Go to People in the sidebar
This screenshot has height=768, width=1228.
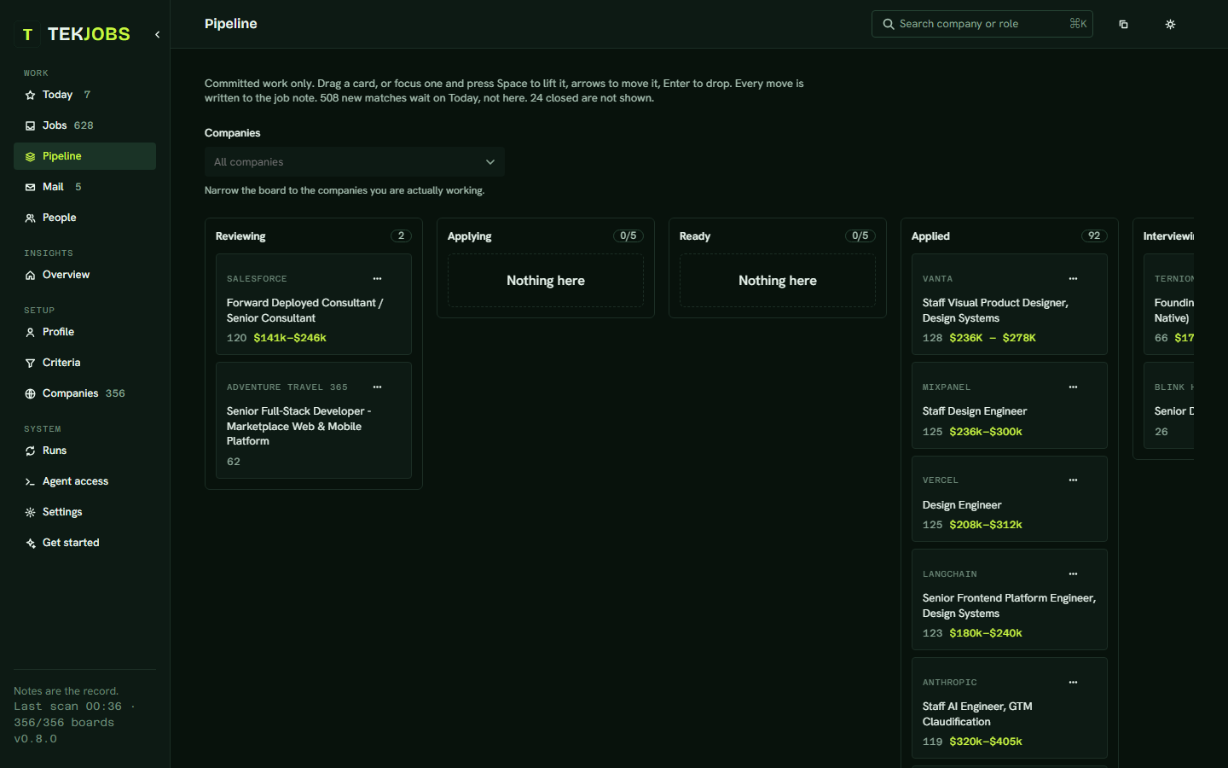coord(84,218)
